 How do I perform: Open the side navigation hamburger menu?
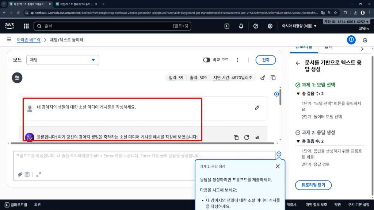point(9,39)
